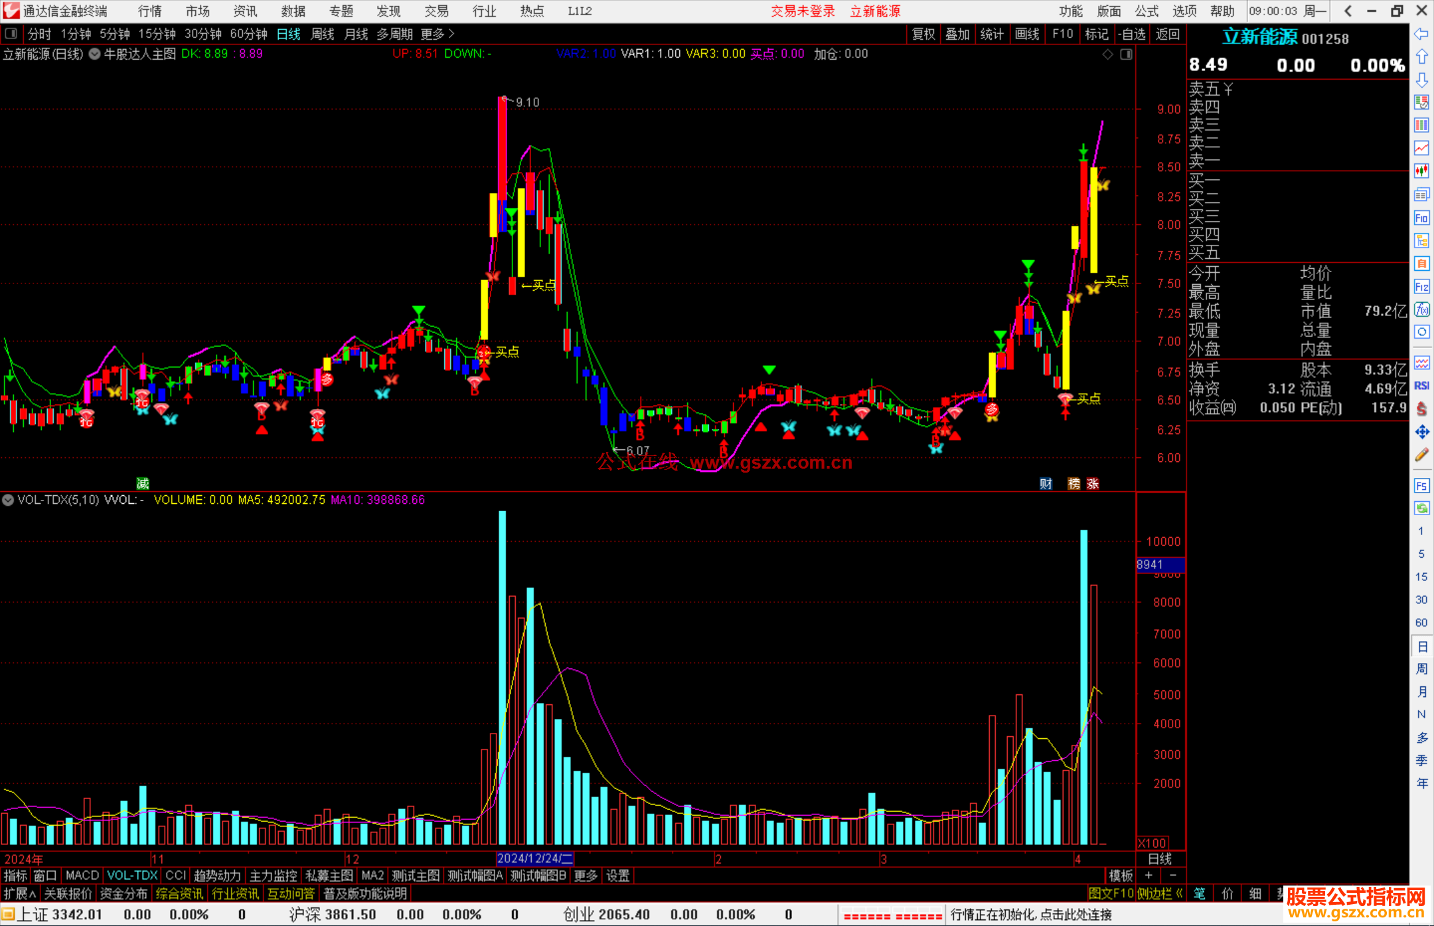1434x926 pixels.
Task: Click the diamond icon at chart top right
Action: tap(1107, 54)
